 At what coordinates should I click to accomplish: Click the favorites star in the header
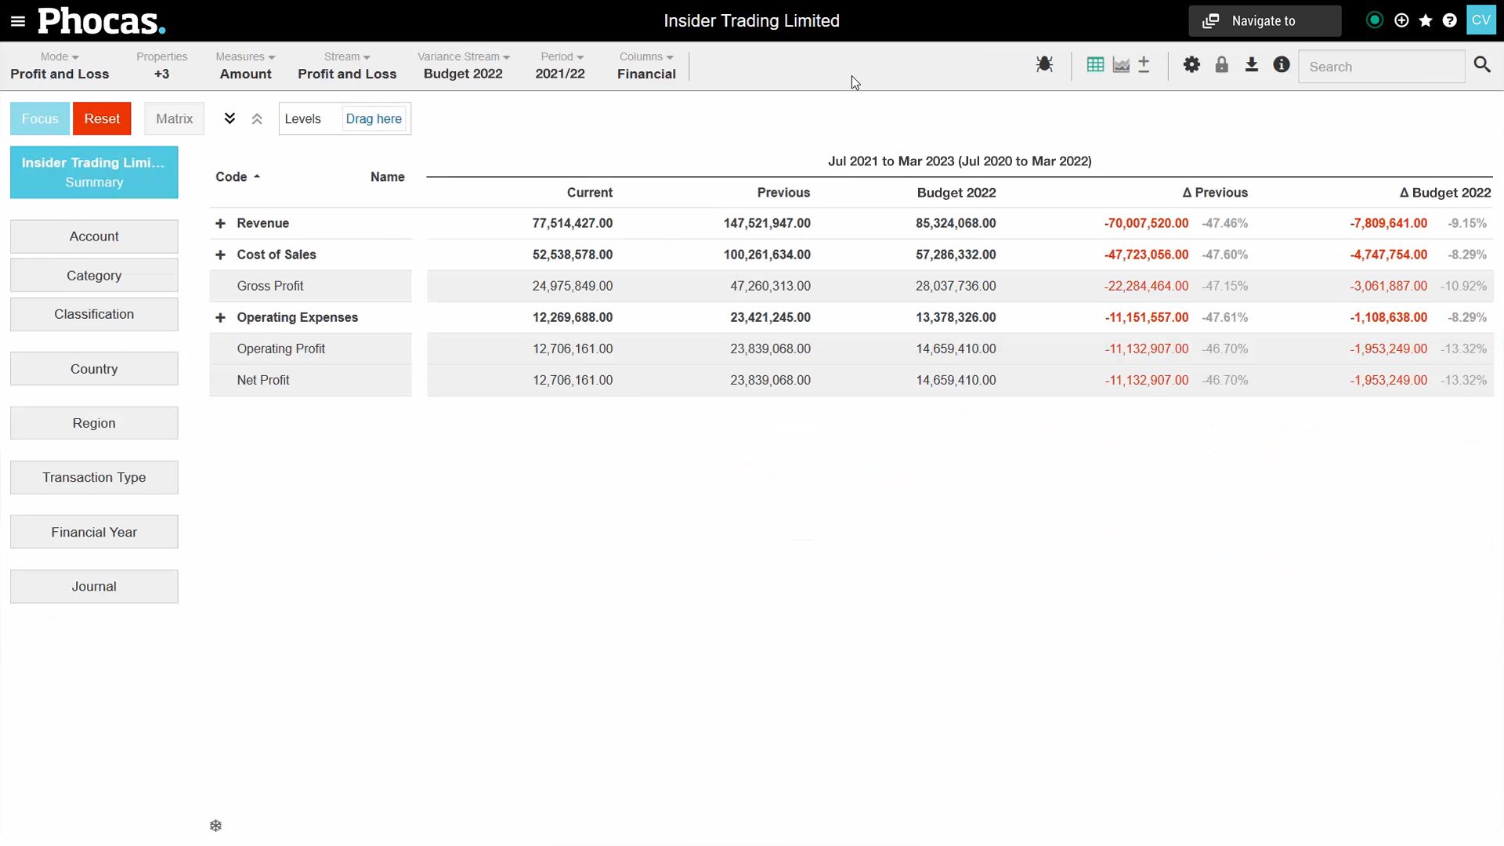(1426, 20)
